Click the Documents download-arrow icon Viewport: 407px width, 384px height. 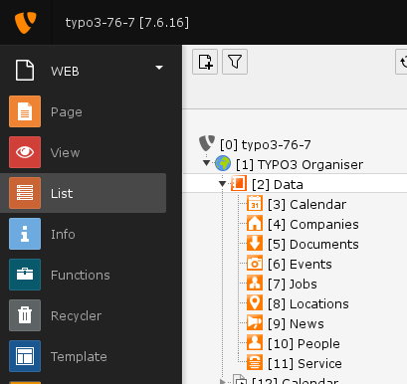255,244
